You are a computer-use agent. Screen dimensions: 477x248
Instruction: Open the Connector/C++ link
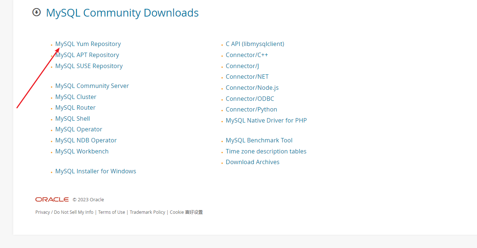[x=247, y=55]
